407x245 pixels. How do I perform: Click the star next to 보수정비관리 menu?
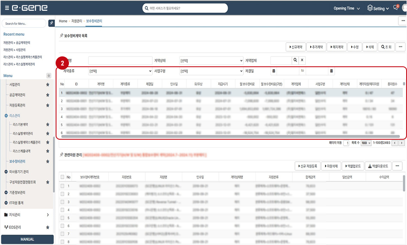48,161
